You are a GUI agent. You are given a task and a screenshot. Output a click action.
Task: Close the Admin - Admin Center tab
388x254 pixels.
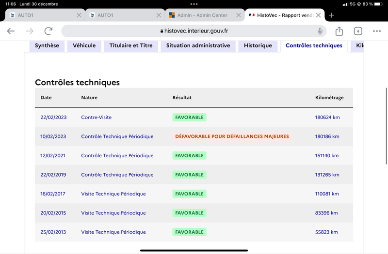tap(239, 15)
